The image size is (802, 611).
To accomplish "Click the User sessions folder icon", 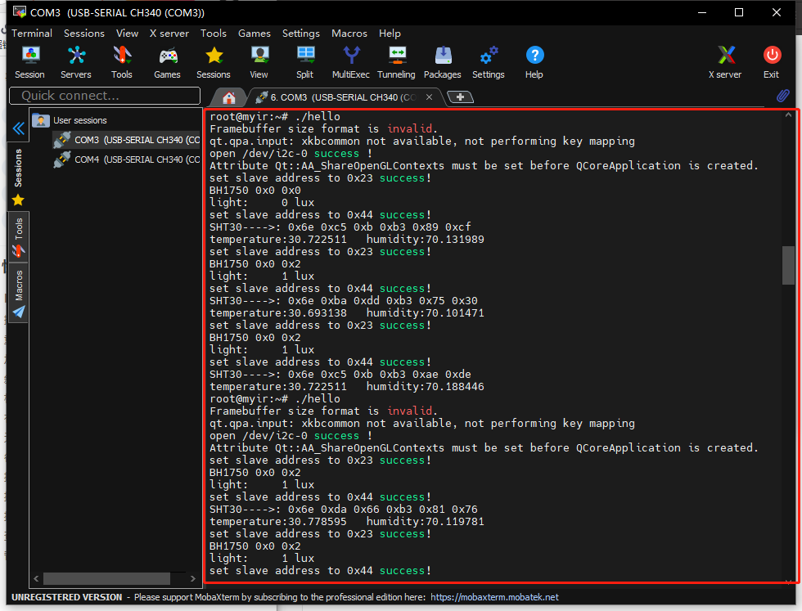I will [x=40, y=121].
